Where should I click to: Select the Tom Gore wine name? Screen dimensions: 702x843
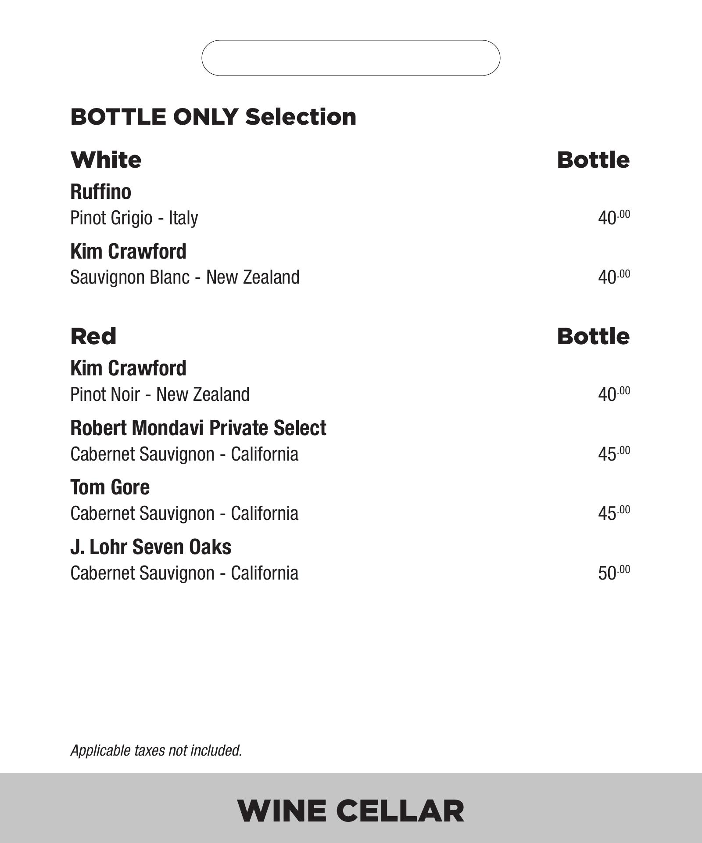click(x=110, y=487)
